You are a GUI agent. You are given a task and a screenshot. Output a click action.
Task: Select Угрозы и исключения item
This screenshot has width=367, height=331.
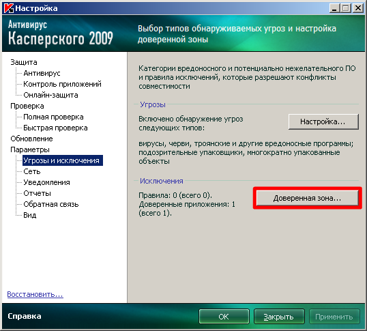coord(63,160)
